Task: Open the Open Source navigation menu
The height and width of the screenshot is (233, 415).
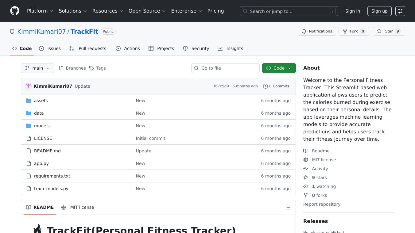Action: click(x=147, y=11)
